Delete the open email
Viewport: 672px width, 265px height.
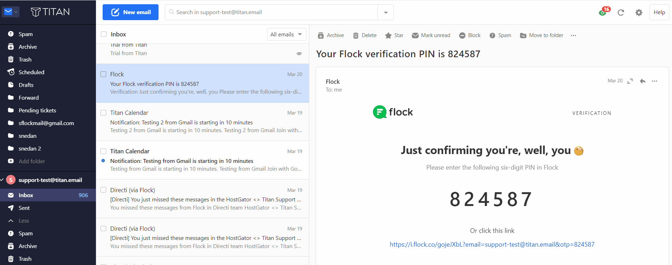(365, 35)
